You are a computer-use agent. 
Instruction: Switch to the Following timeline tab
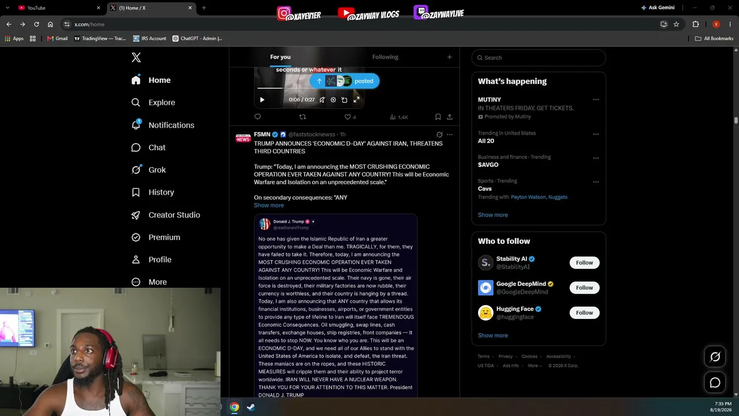[x=385, y=57]
